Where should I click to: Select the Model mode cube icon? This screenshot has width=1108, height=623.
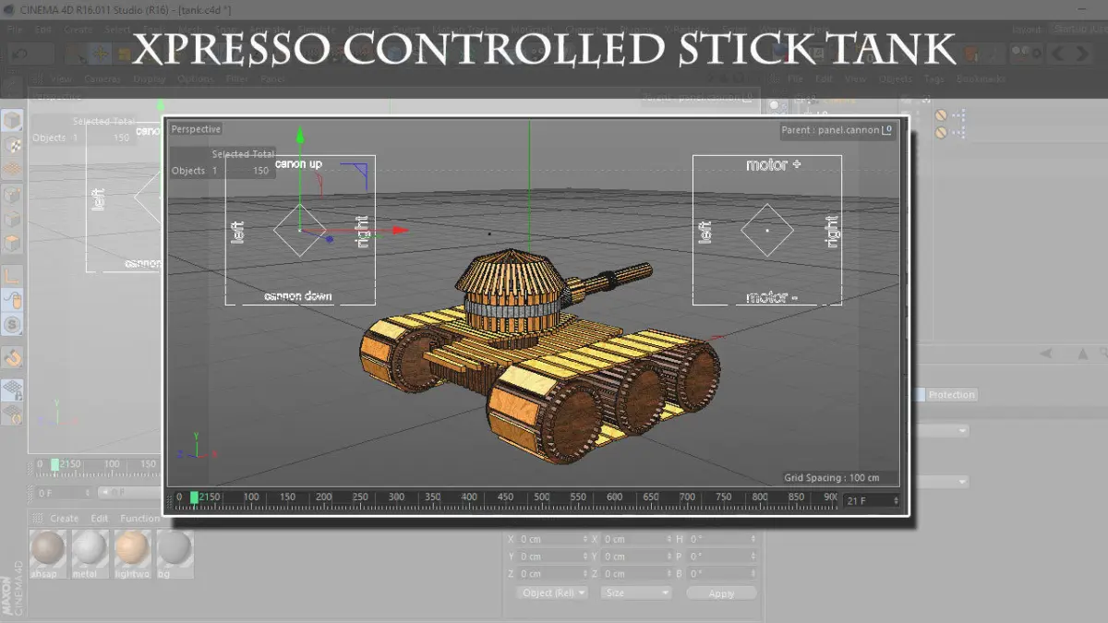coord(12,121)
